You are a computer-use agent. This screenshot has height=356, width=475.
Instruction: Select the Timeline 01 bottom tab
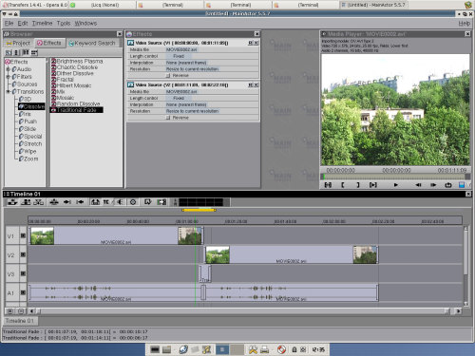[x=20, y=321]
